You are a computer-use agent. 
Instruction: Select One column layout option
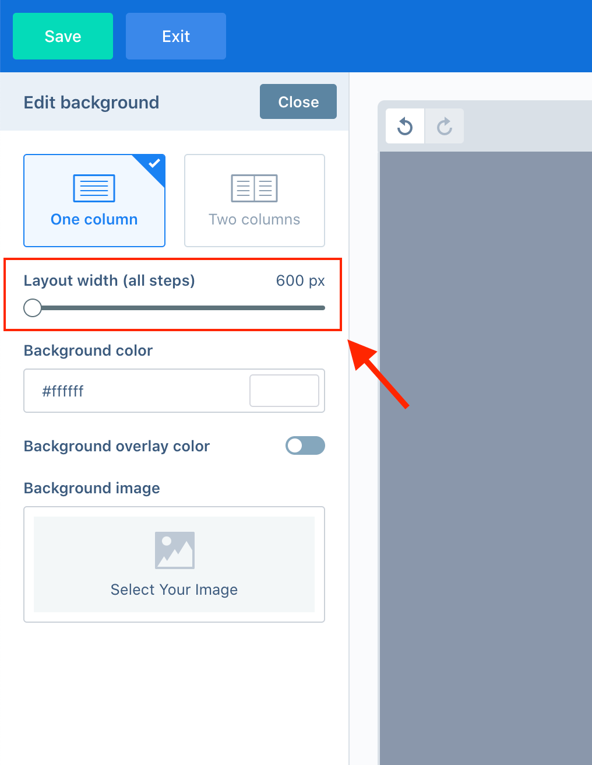(94, 201)
